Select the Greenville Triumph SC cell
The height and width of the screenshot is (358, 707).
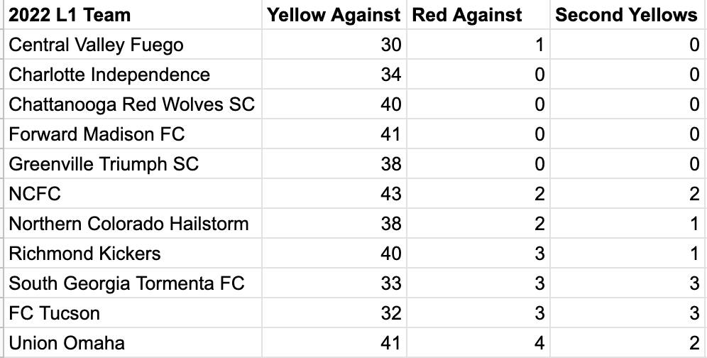point(104,164)
